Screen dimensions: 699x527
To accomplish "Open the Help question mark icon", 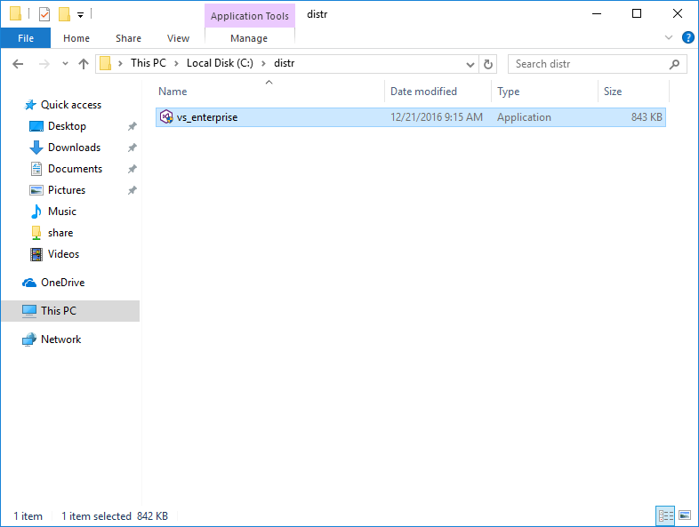I will (x=687, y=37).
